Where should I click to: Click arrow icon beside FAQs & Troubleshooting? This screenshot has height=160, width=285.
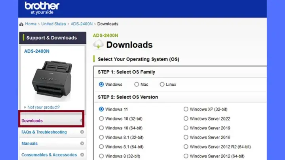[x=82, y=132]
